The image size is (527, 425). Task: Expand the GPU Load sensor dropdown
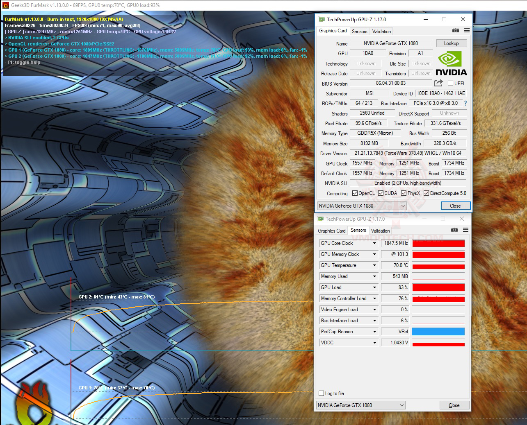tap(374, 287)
